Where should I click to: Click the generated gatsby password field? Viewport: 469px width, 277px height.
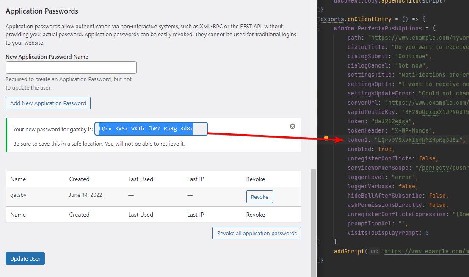pos(151,129)
